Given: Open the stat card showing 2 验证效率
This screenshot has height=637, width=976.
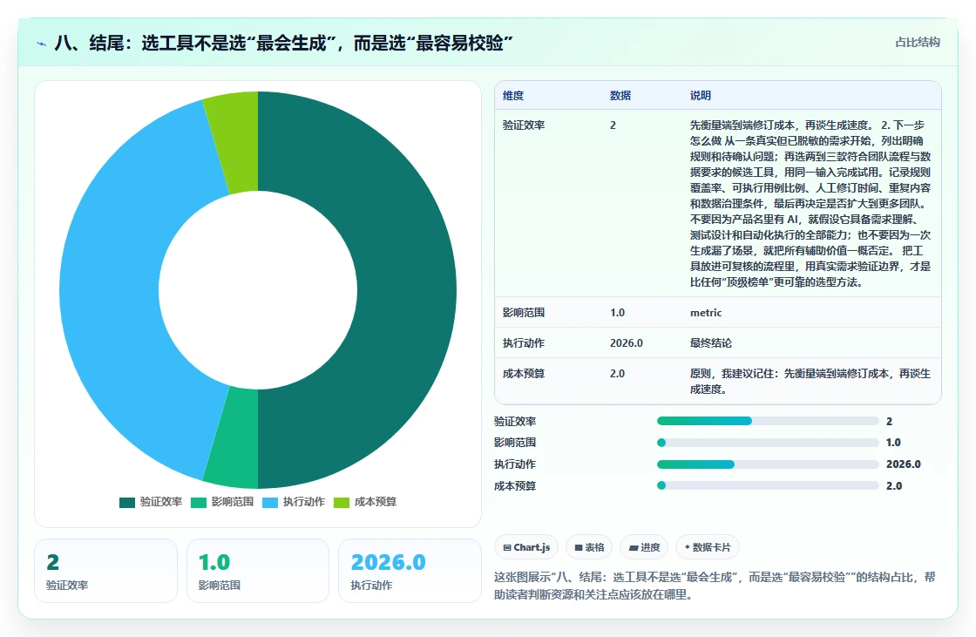Looking at the screenshot, I should point(105,571).
